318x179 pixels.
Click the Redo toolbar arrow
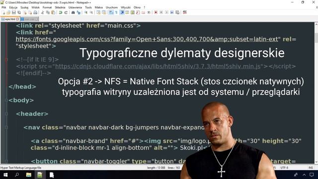point(66,12)
